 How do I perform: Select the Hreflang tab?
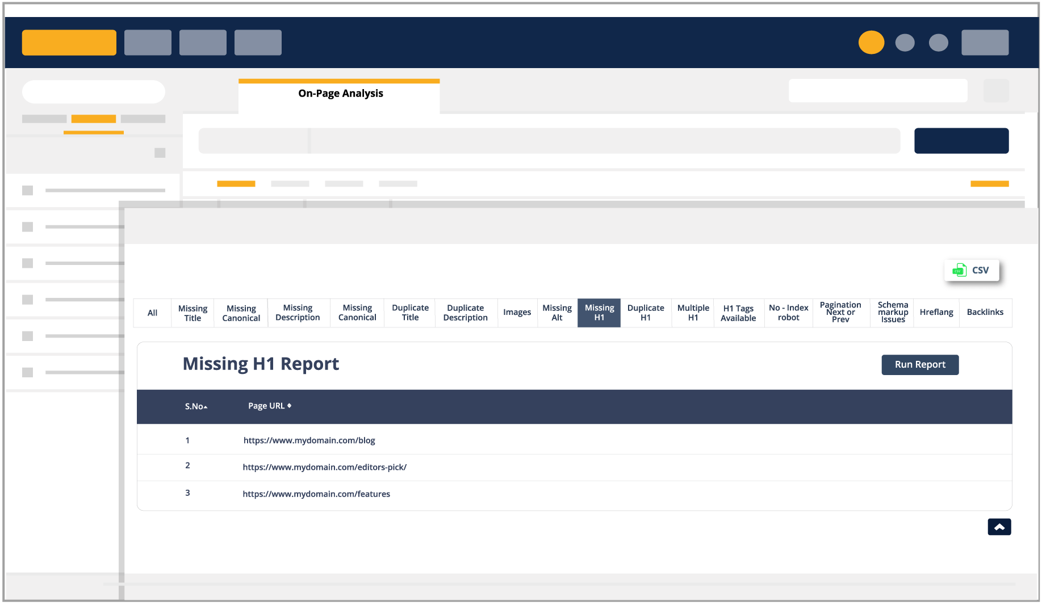click(936, 313)
